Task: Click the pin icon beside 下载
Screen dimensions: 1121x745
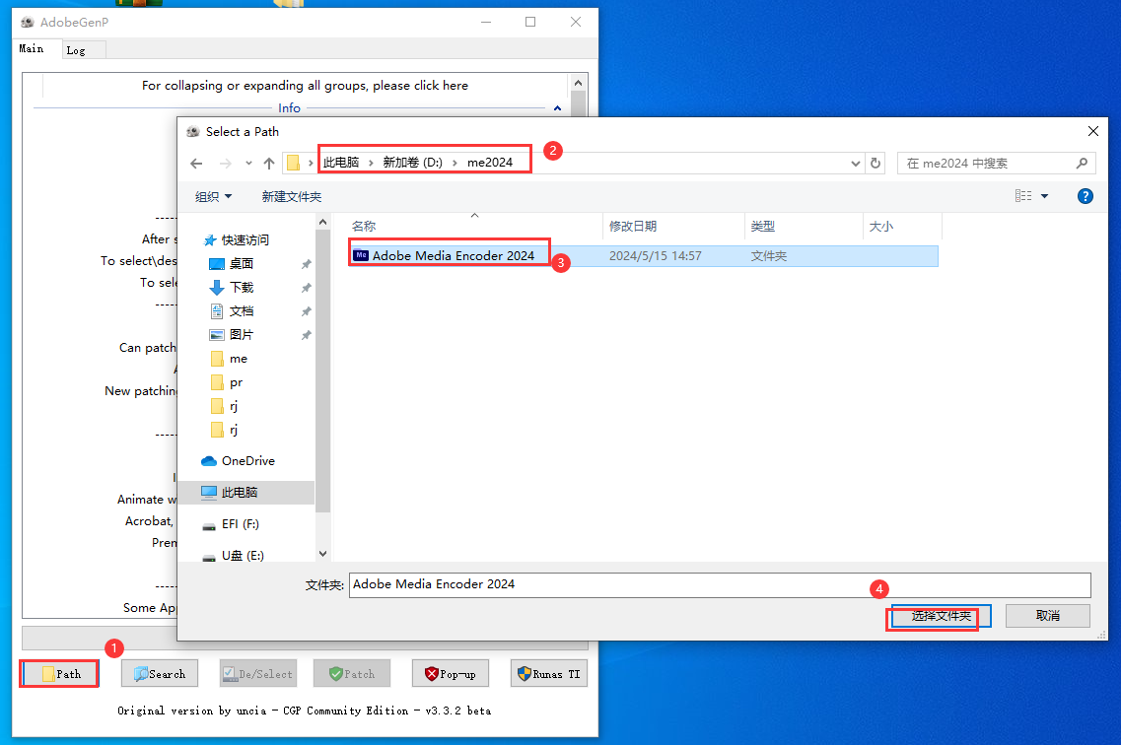Action: coord(306,288)
